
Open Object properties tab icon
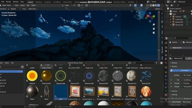point(166,72)
